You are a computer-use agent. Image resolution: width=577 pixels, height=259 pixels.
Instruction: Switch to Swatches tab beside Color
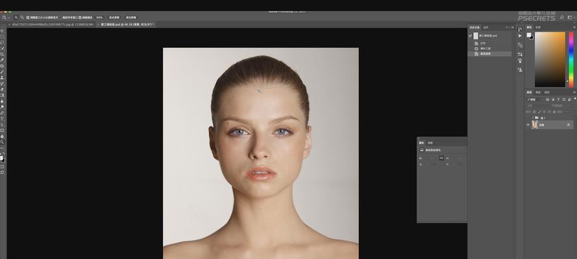coord(538,27)
